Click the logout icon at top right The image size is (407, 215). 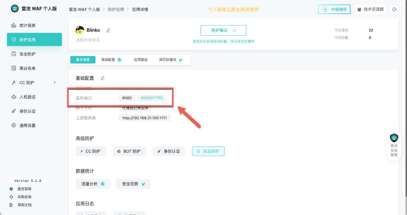394,9
